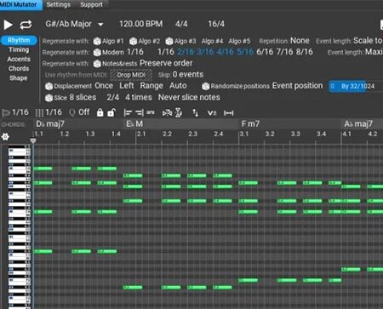Switch to the MIDI Mutator tab
This screenshot has width=383, height=309.
click(20, 5)
